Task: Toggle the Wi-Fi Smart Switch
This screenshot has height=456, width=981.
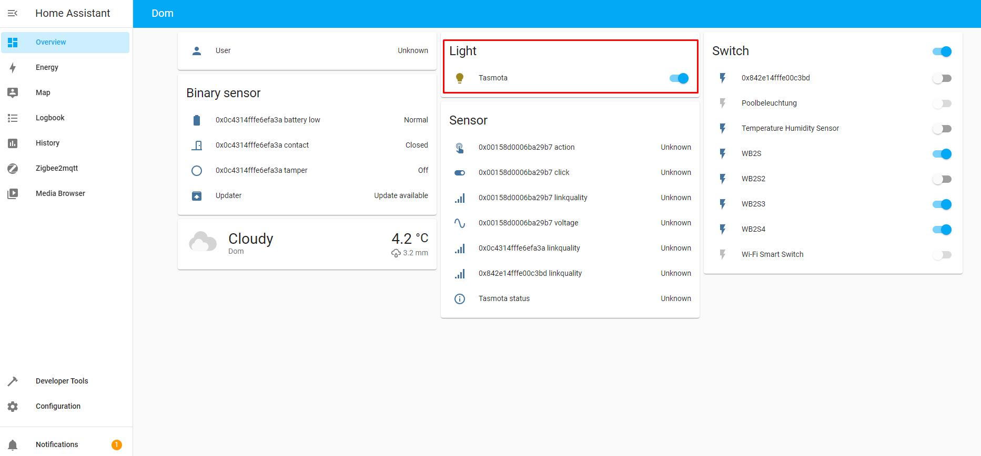Action: click(x=942, y=255)
